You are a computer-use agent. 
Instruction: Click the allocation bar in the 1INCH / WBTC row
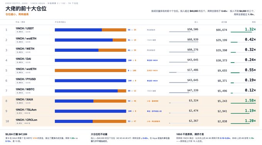coord(91,91)
